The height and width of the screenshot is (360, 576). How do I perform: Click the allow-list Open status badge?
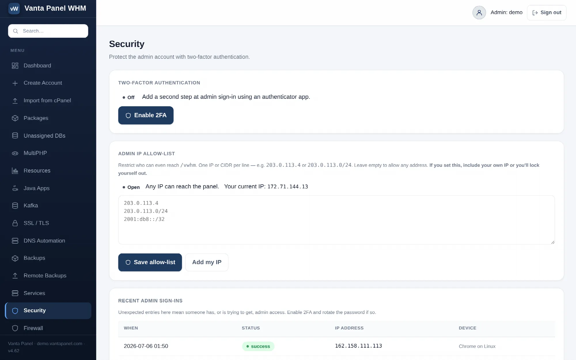[131, 187]
